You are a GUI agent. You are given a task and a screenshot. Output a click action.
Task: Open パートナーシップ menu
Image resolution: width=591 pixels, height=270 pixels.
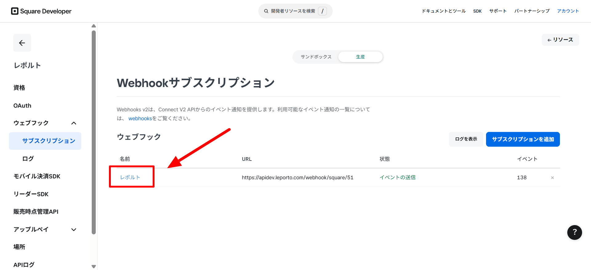pyautogui.click(x=532, y=11)
